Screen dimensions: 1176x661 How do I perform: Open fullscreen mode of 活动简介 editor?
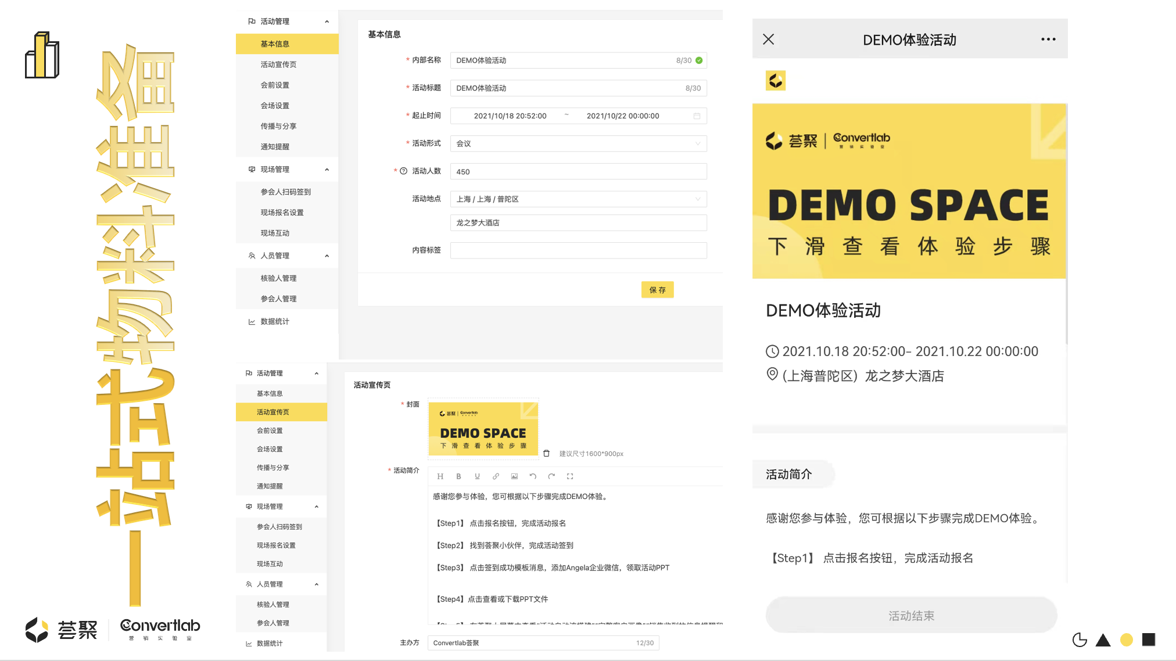tap(570, 476)
